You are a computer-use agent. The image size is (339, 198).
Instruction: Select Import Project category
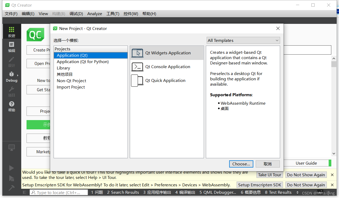click(x=91, y=87)
